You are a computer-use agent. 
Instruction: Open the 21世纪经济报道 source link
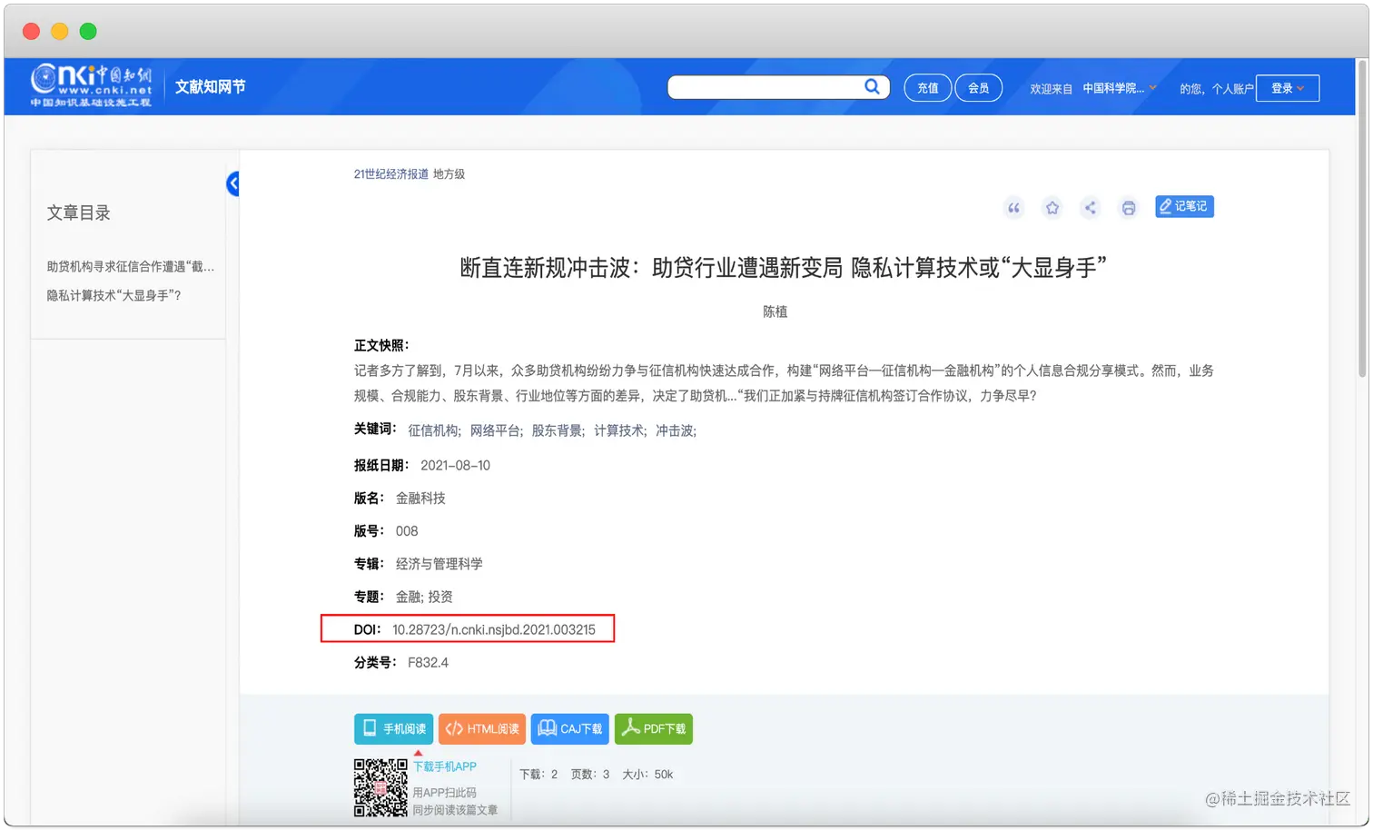[x=390, y=173]
